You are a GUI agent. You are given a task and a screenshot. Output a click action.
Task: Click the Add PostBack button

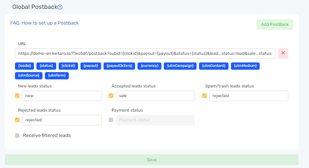(275, 25)
